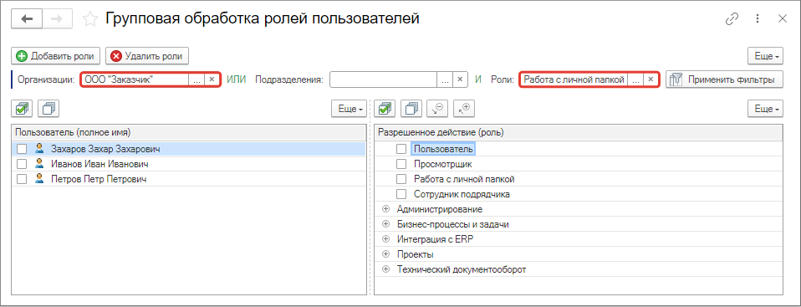Click the Иванов Иван Иванович user icon

tap(38, 164)
